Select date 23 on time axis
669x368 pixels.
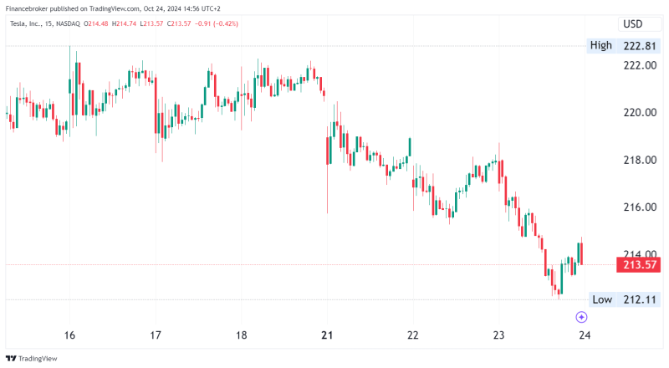[x=498, y=335]
